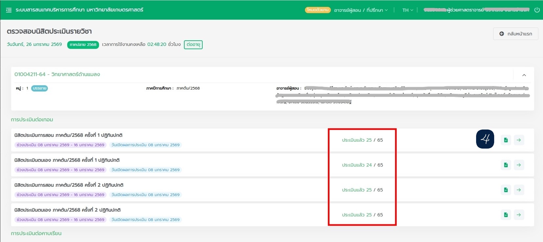
Task: Click the ภาคปลาย 2568 semester badge
Action: coord(83,45)
